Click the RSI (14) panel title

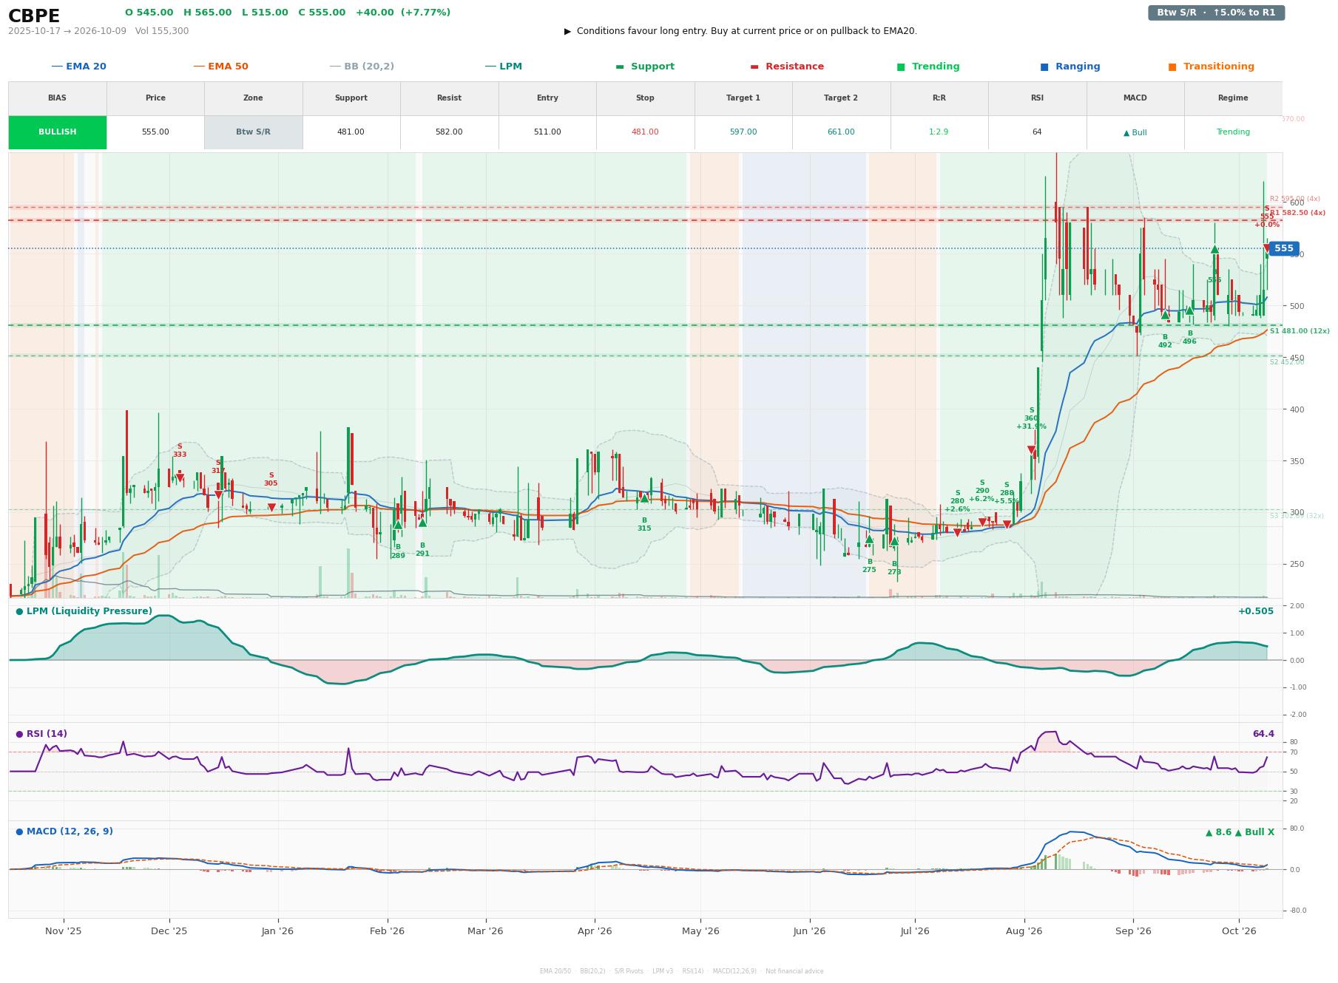(41, 734)
